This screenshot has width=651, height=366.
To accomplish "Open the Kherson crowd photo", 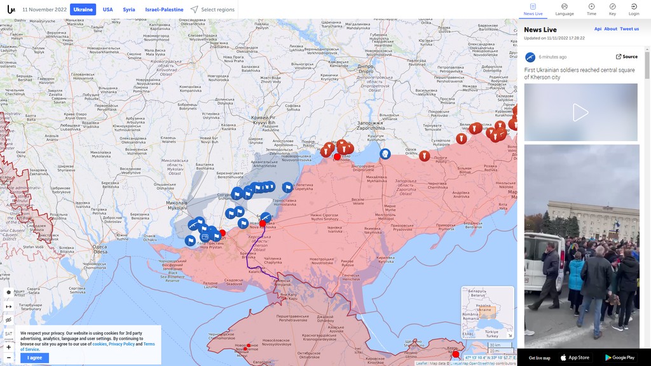I will (x=581, y=246).
